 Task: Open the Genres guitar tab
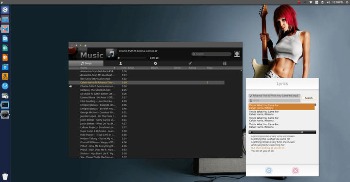coord(190,63)
